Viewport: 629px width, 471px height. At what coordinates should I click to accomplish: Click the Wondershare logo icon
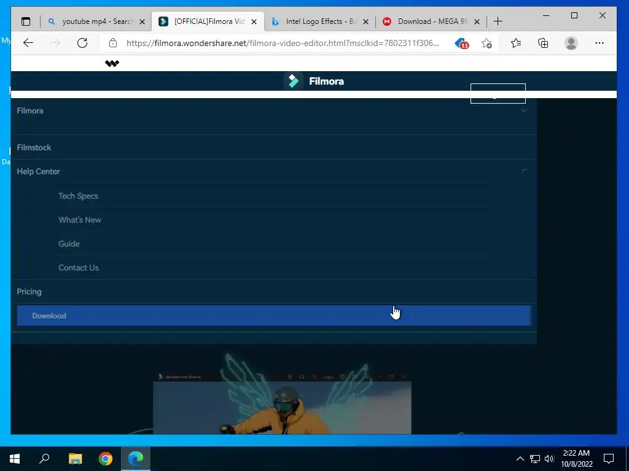coord(112,63)
